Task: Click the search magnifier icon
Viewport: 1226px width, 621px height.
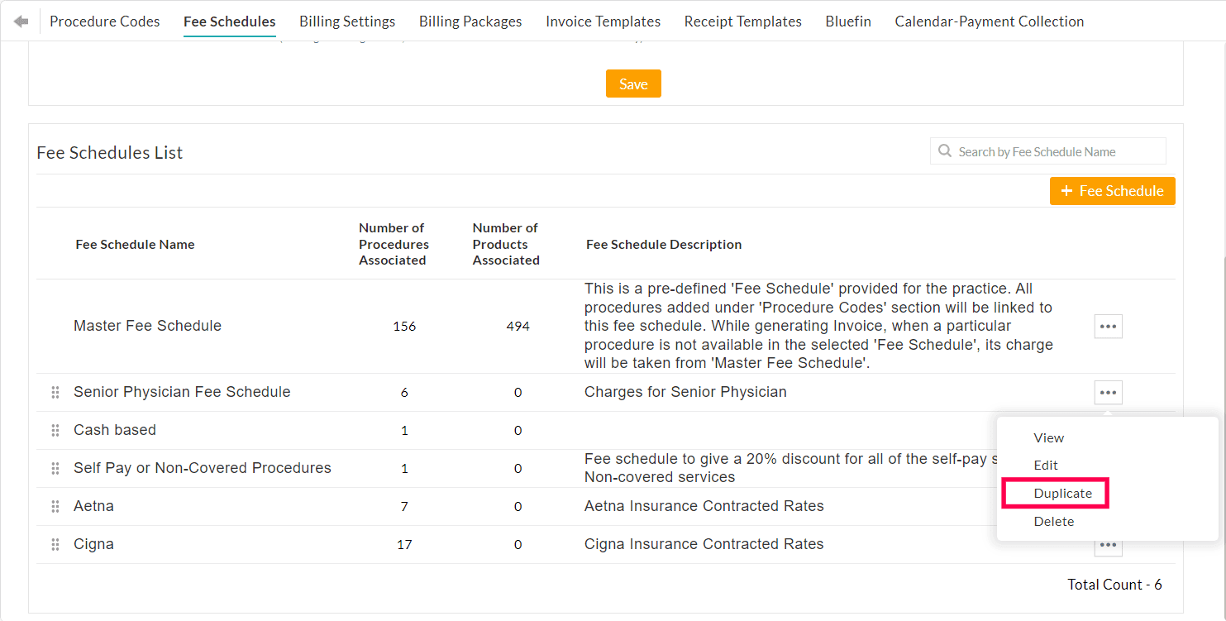Action: [x=944, y=150]
